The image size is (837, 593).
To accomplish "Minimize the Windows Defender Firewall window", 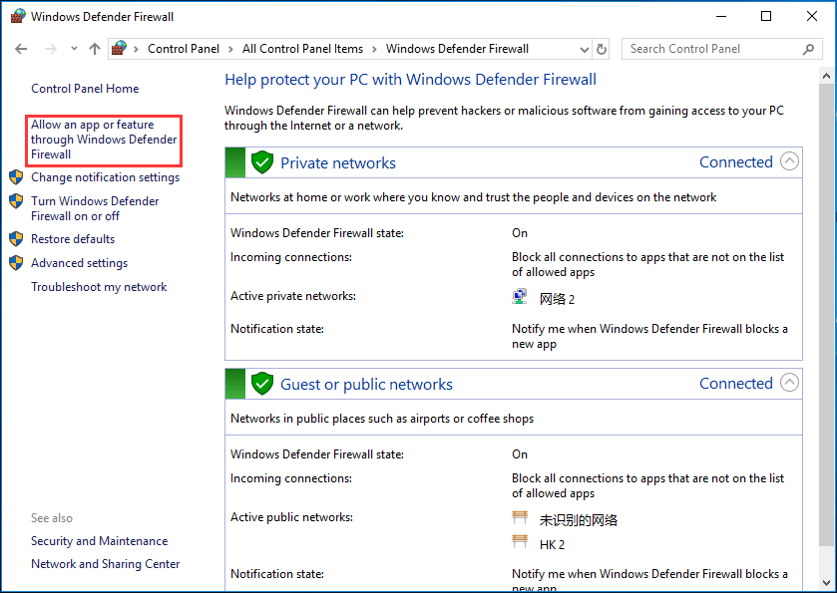I will 720,17.
